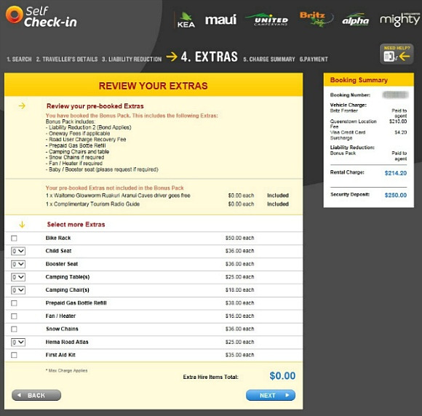
Task: Select the First Aid Kit checkbox
Action: point(14,355)
